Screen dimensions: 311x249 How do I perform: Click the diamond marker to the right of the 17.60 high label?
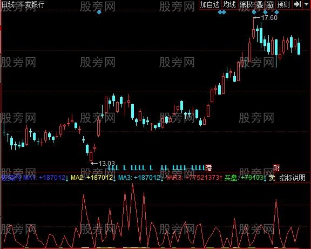(x=276, y=12)
